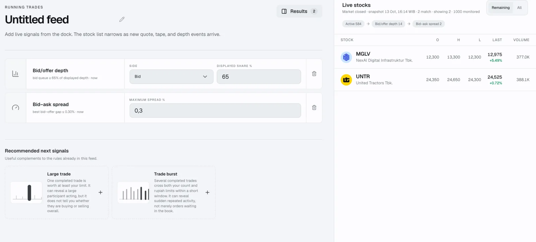
Task: Click UNTR last price 24,525
Action: 495,77
